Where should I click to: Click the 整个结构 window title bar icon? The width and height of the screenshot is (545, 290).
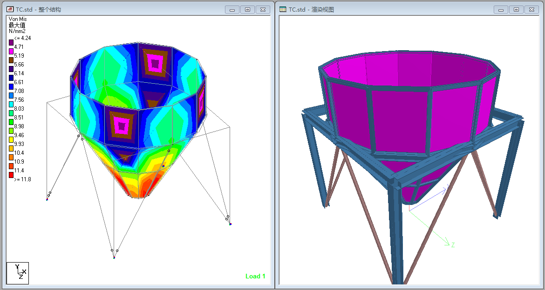[x=10, y=9]
